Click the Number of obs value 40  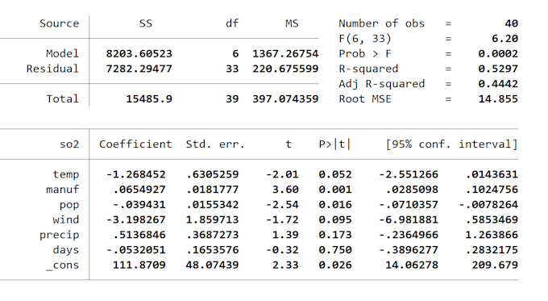(x=511, y=23)
